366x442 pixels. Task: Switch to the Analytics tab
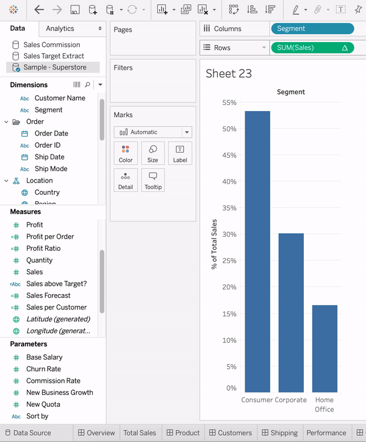[x=60, y=29]
